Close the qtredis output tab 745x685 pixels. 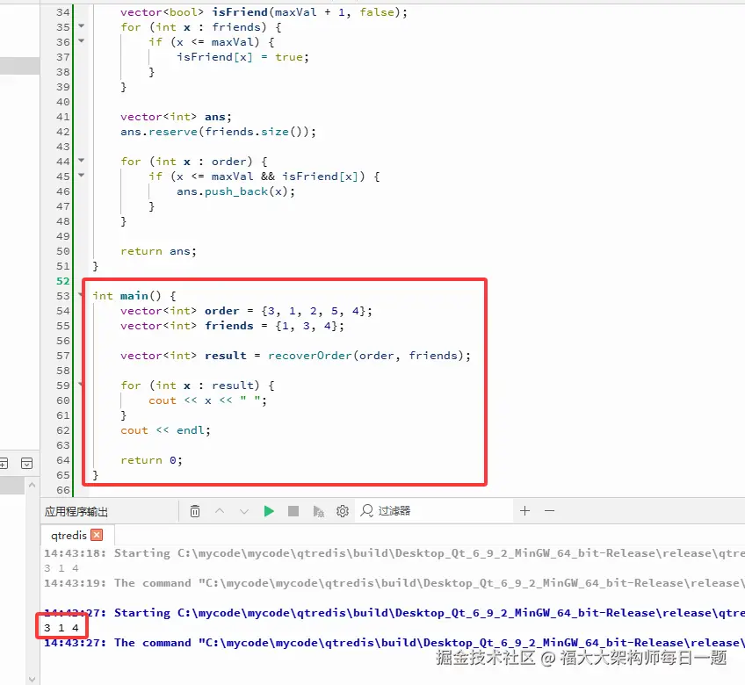point(97,535)
